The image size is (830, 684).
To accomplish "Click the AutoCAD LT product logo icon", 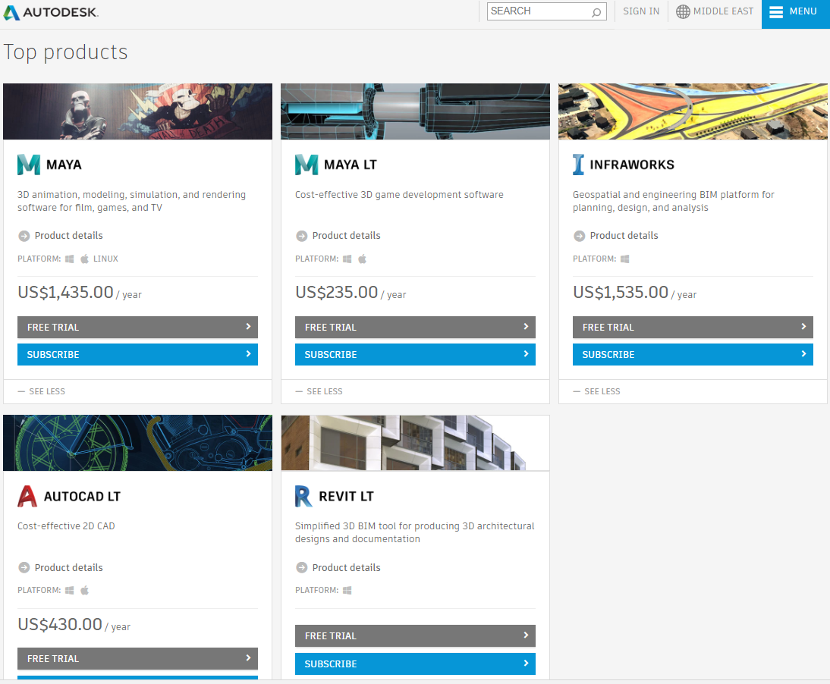I will point(27,496).
